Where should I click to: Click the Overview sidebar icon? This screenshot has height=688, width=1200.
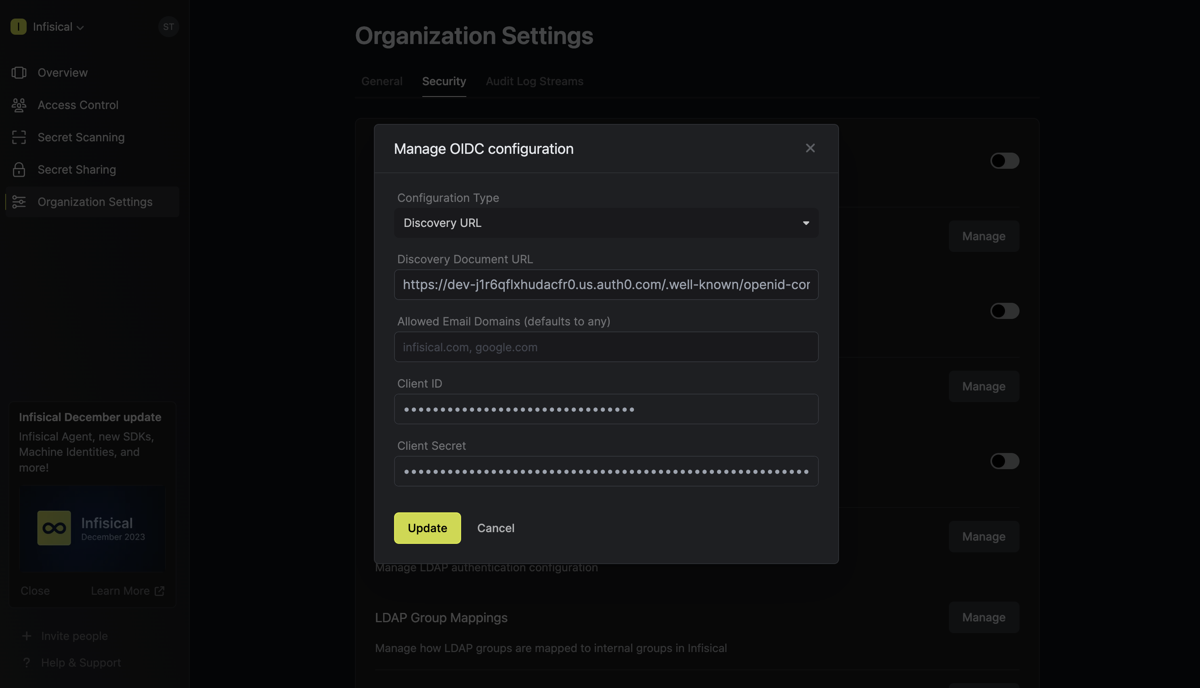point(19,72)
